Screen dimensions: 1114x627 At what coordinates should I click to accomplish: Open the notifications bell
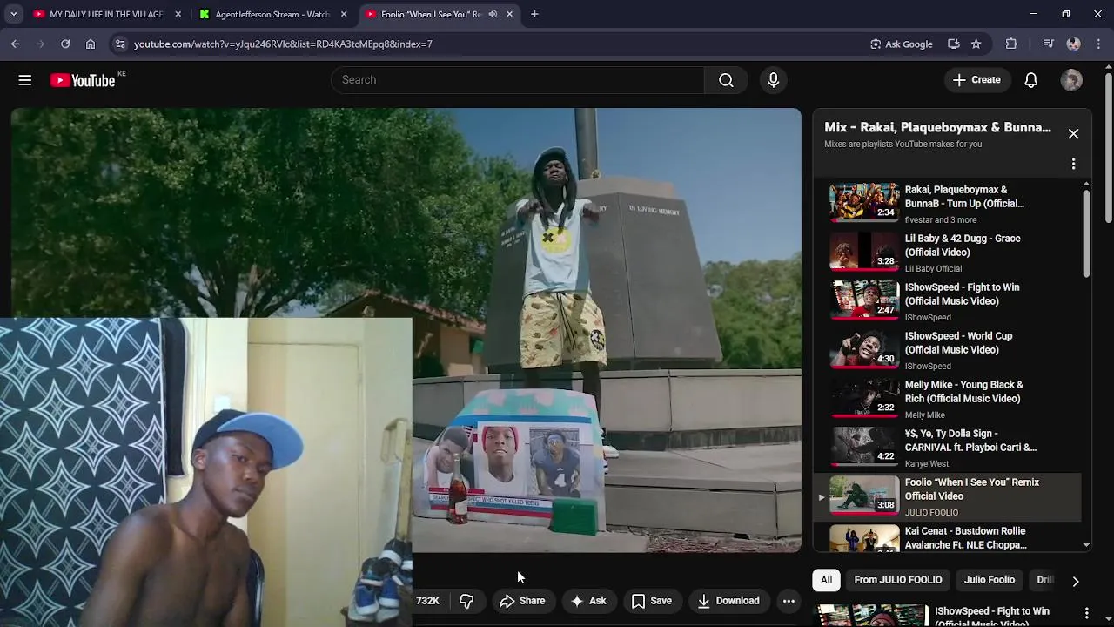click(x=1030, y=80)
